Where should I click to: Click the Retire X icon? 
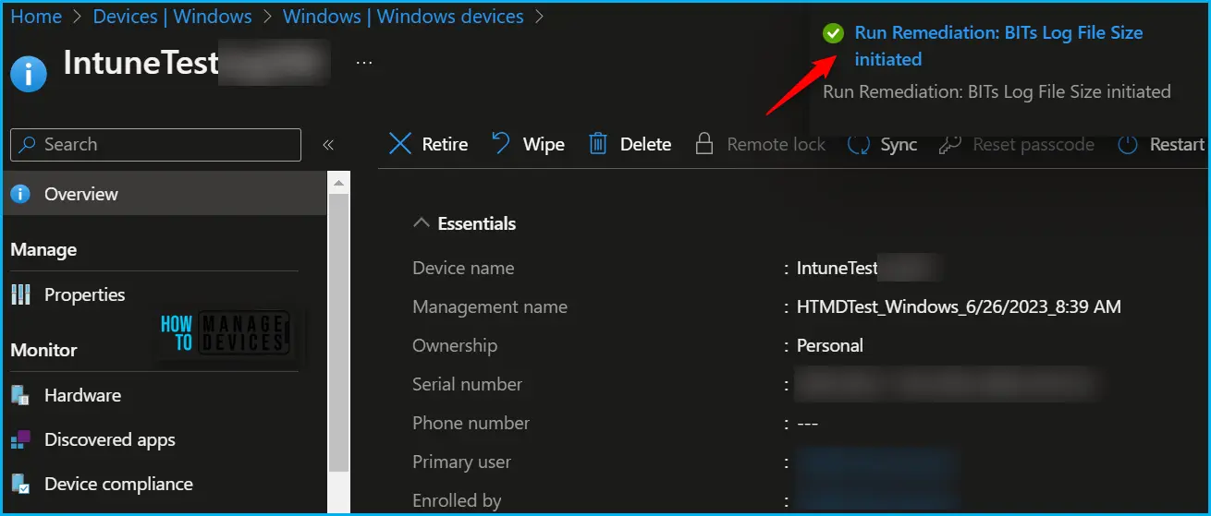point(400,144)
